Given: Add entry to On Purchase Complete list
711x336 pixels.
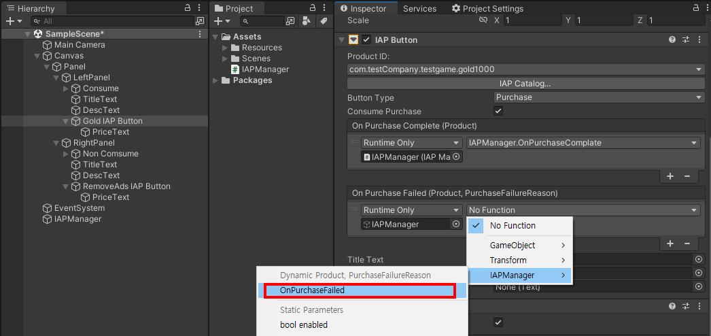Looking at the screenshot, I should [x=670, y=176].
